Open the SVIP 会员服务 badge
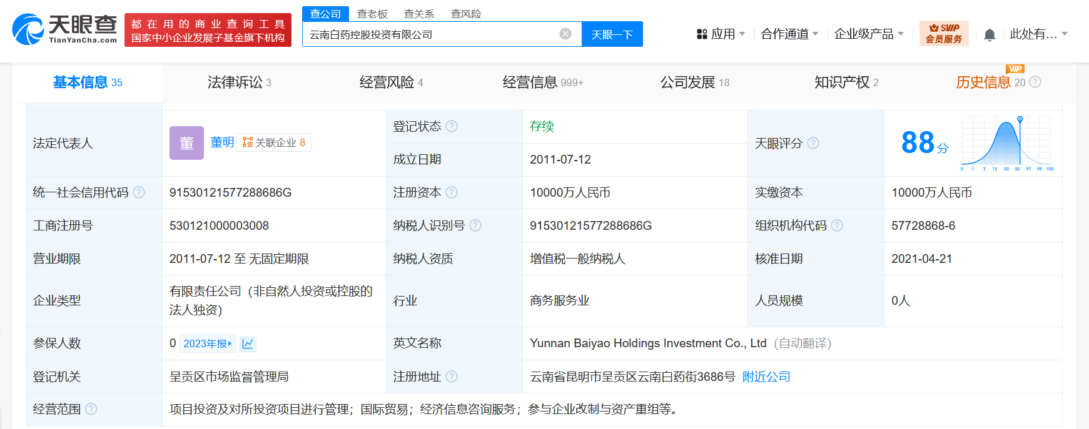Screen dimensions: 1089x429 click(944, 34)
